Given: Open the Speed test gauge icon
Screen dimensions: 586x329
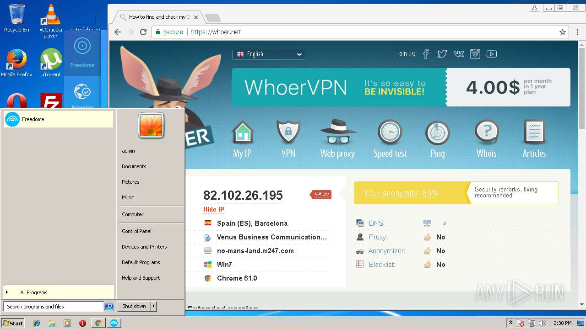Looking at the screenshot, I should click(390, 133).
